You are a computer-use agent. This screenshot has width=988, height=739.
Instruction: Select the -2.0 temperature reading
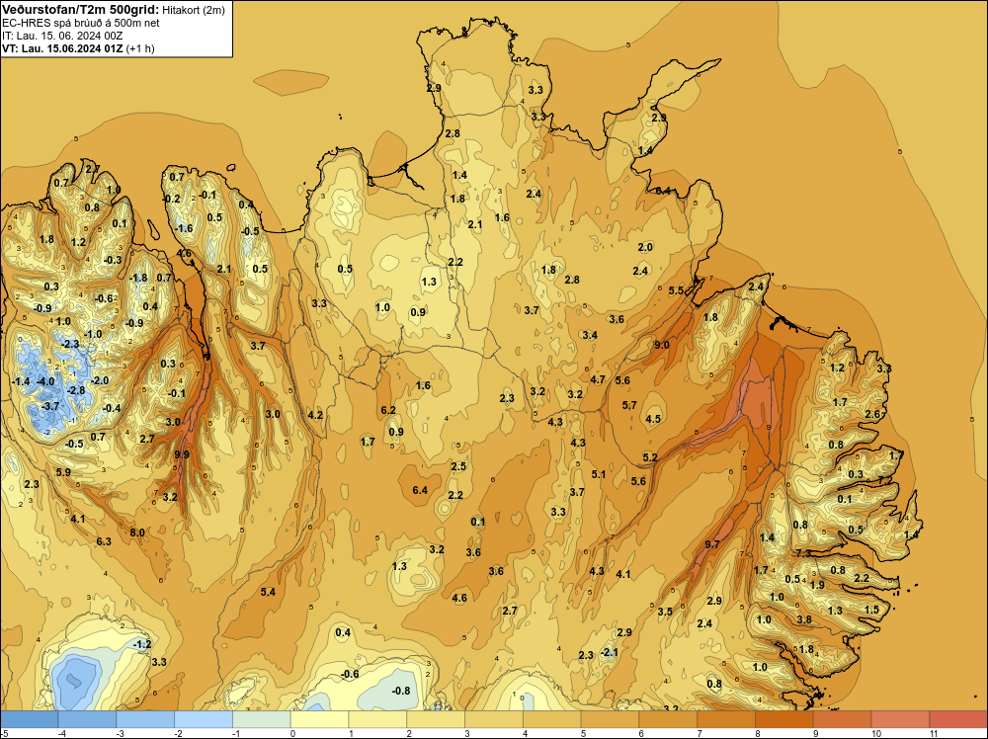coord(100,380)
